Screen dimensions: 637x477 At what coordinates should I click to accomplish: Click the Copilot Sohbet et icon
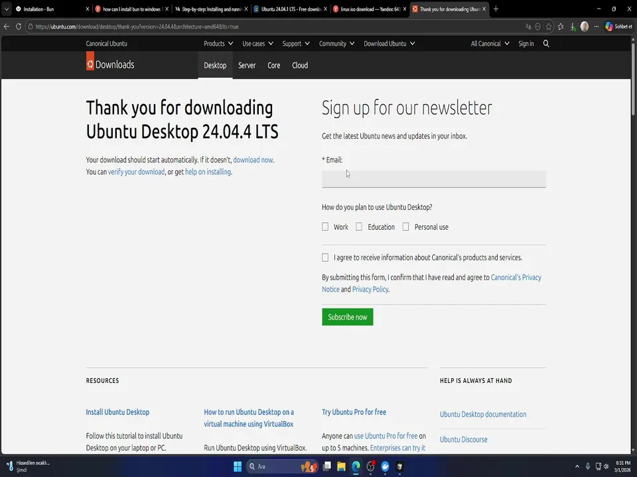pos(618,26)
